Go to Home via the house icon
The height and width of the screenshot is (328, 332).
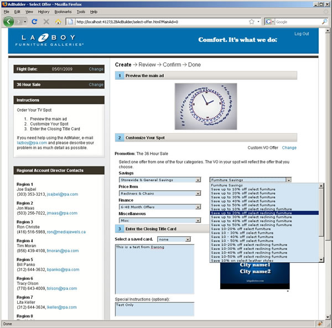coord(58,22)
